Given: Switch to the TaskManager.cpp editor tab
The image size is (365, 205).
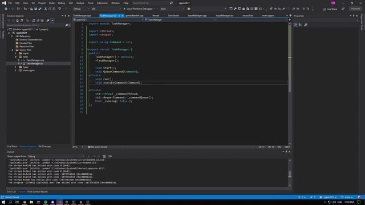Looking at the screenshot, I should (x=82, y=15).
